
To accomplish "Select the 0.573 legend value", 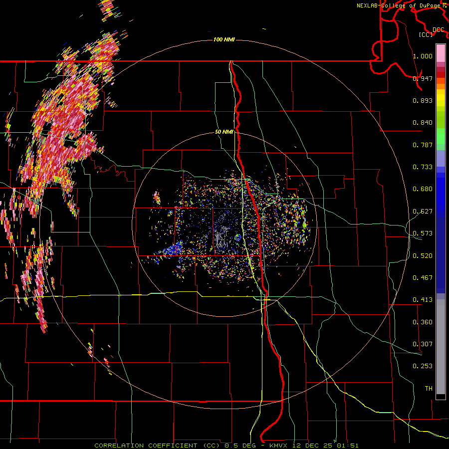I will click(x=423, y=233).
